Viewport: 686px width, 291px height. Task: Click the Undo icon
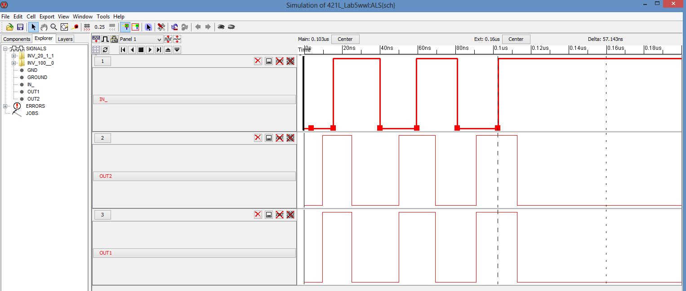point(174,27)
